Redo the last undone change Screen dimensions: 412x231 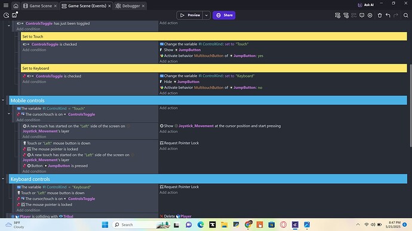pos(396,15)
